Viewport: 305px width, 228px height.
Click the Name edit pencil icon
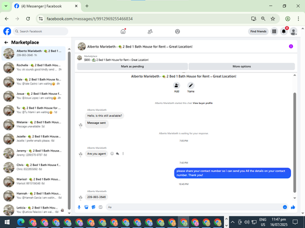tap(191, 86)
